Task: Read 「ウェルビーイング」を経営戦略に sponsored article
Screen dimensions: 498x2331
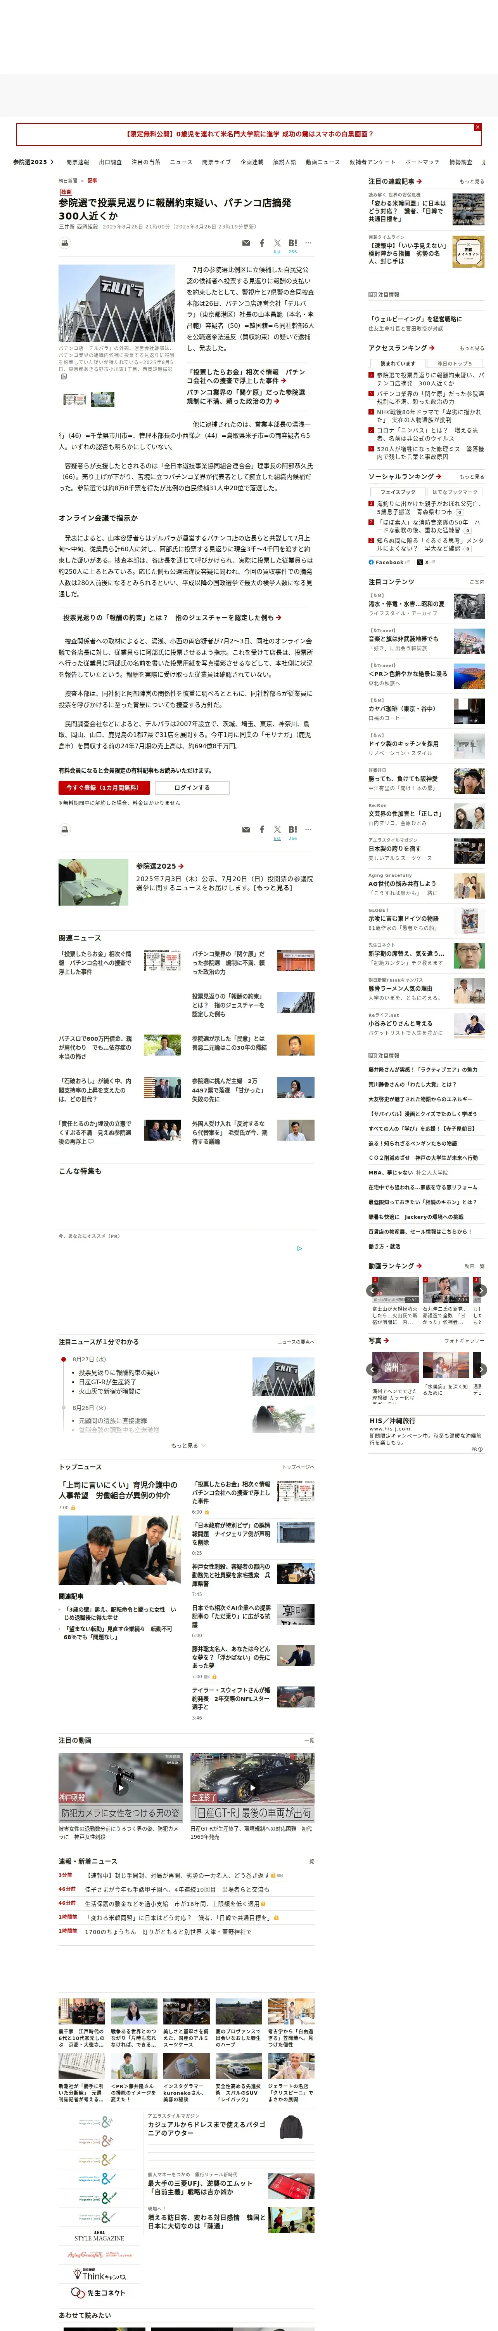Action: [x=415, y=319]
